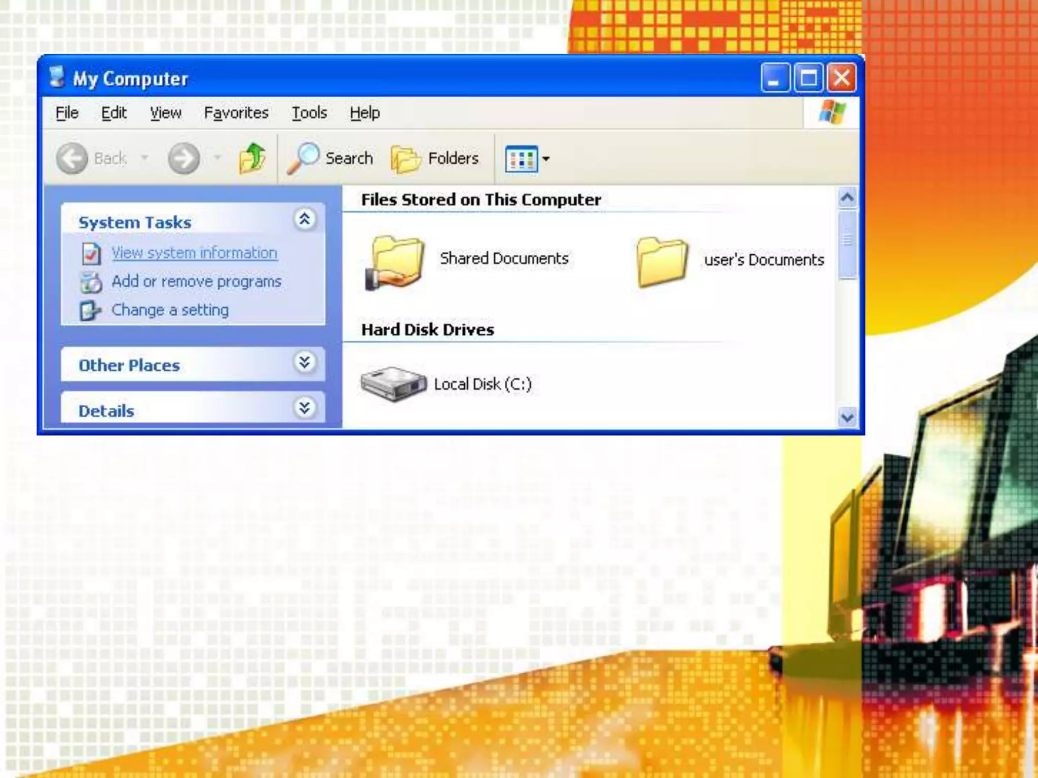Click the grayed Back arrow button
The width and height of the screenshot is (1038, 778).
tap(72, 159)
